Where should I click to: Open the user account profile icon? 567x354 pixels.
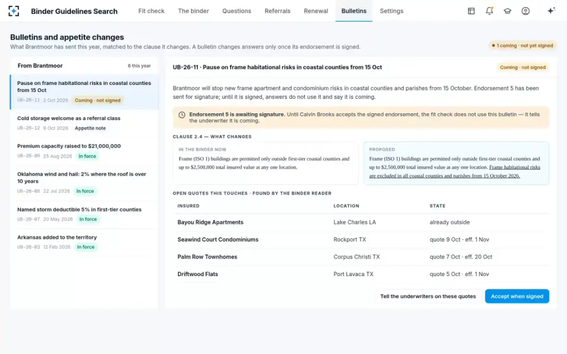click(x=525, y=11)
